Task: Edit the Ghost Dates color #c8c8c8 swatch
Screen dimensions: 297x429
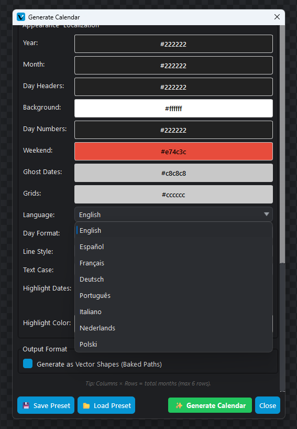Action: point(173,173)
